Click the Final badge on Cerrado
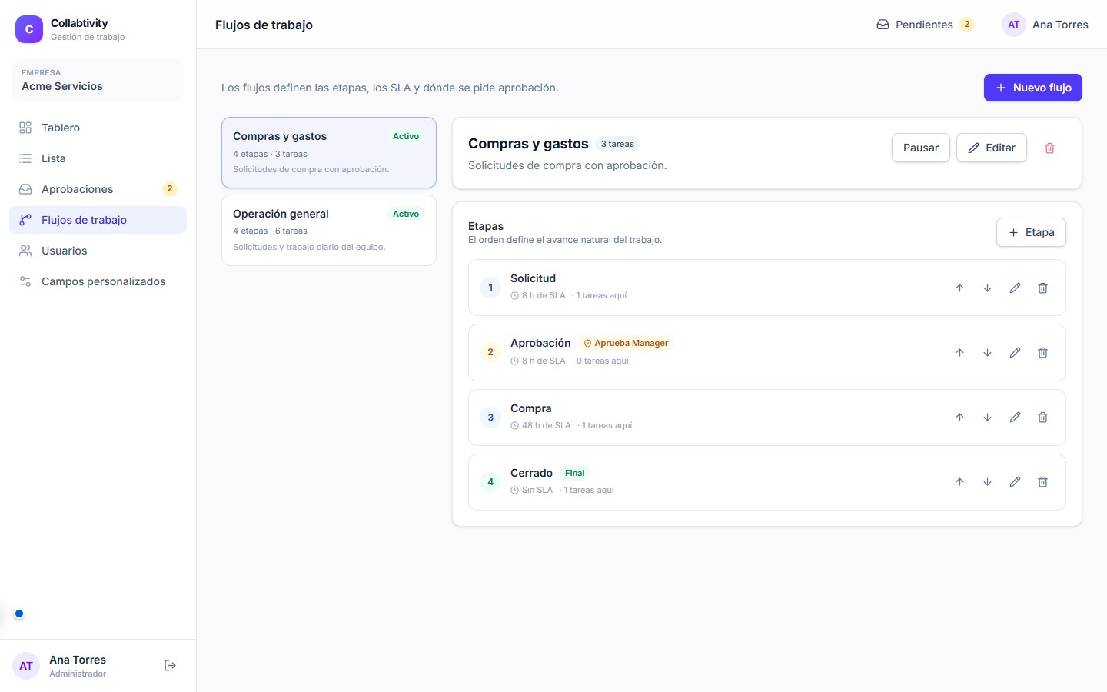Viewport: 1107px width, 692px height. coord(574,473)
